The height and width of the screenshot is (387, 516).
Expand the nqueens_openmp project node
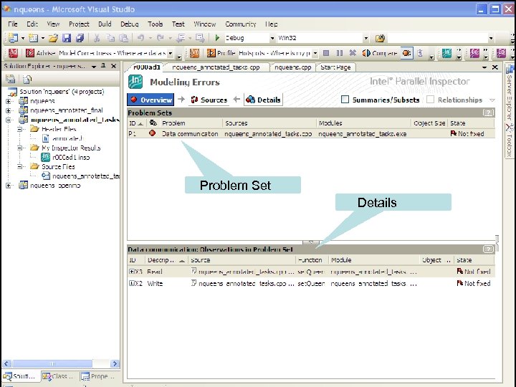(x=8, y=186)
